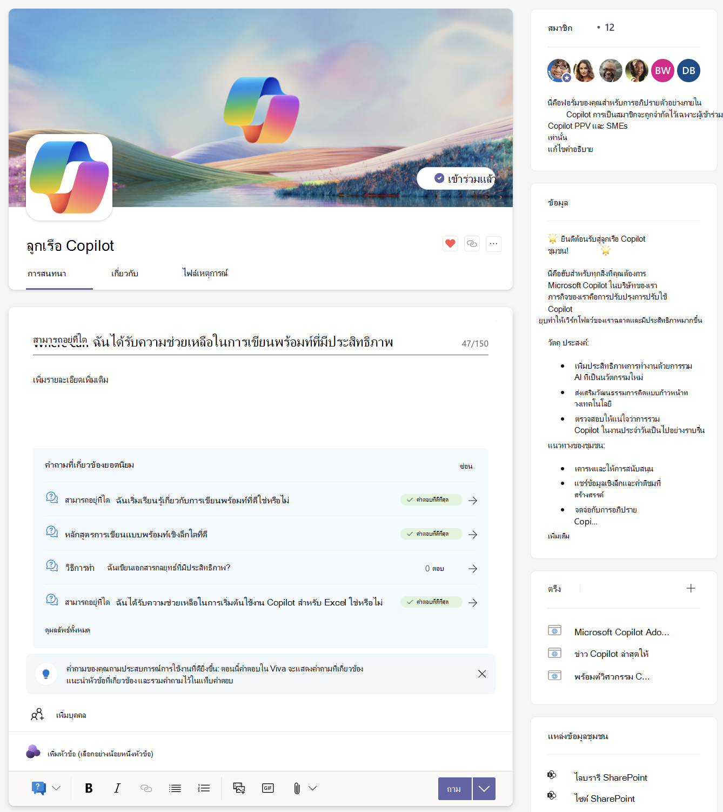Open the Copilot community logo
Screen dimensions: 723x812
click(69, 177)
